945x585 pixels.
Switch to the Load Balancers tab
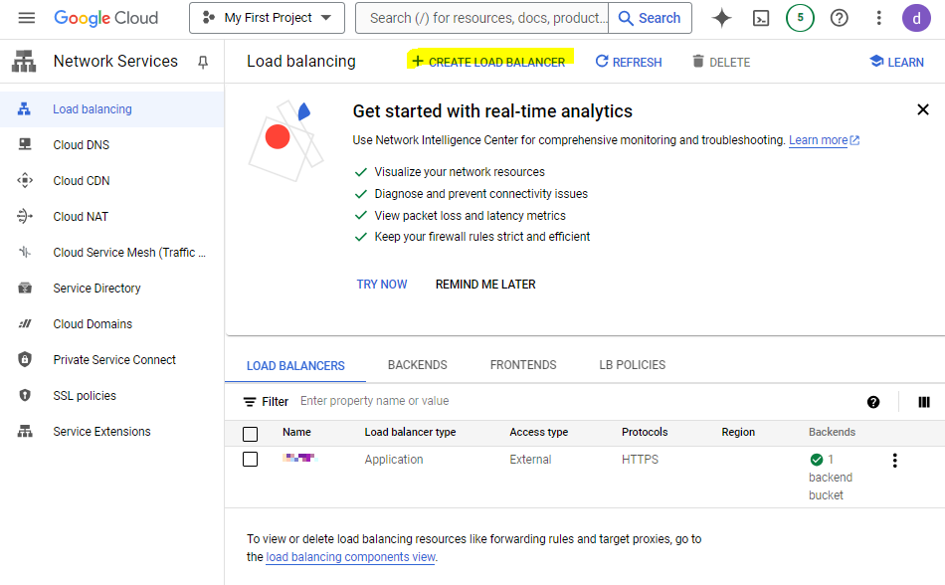[295, 366]
